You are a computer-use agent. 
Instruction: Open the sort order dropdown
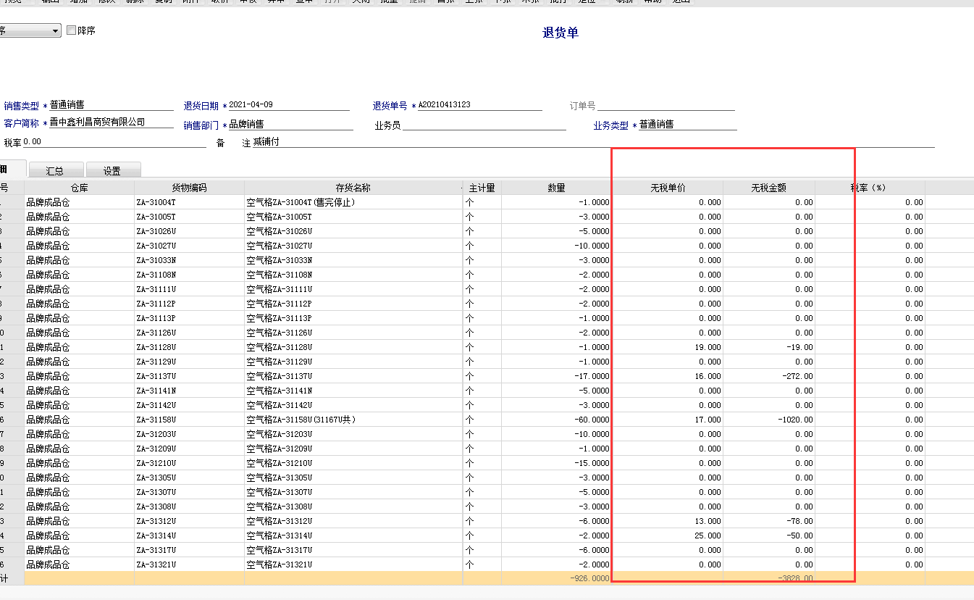56,31
